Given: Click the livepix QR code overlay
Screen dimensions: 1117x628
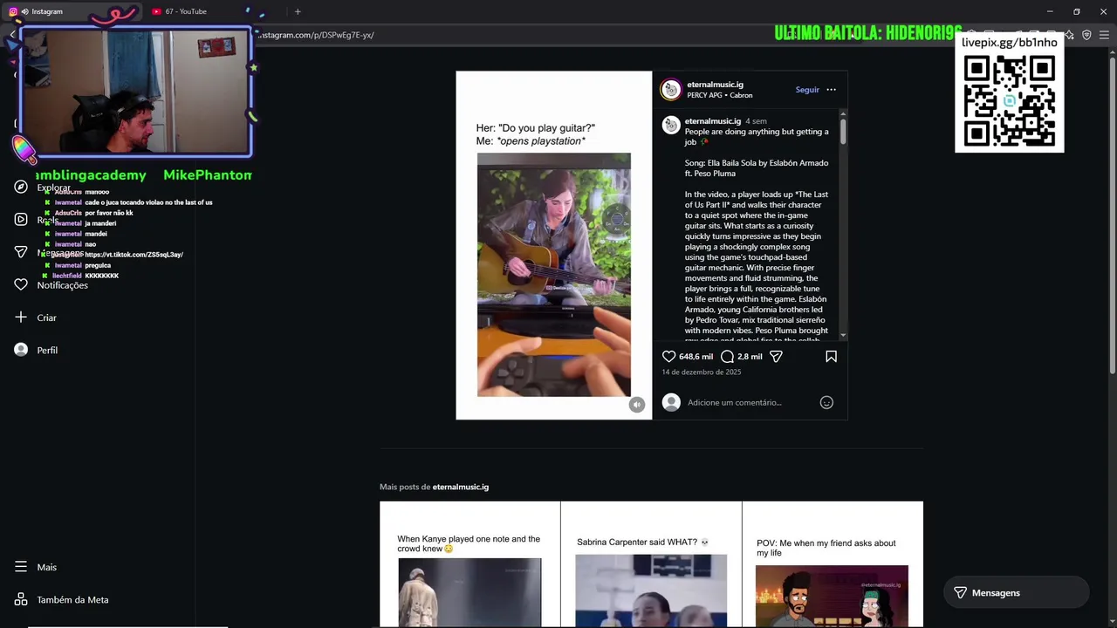Looking at the screenshot, I should tap(1010, 102).
